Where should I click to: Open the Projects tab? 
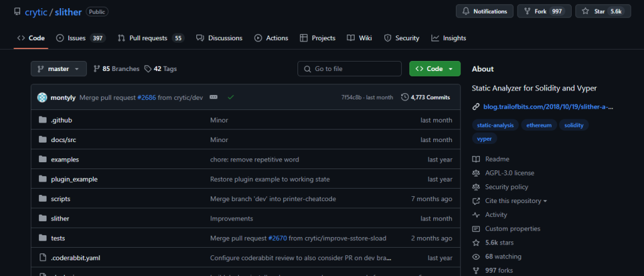pyautogui.click(x=318, y=38)
